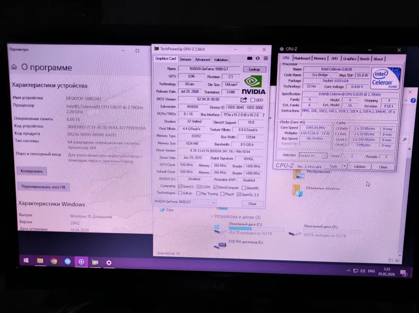Click the BIOS export share icon
This screenshot has width=419, height=313.
pos(244,100)
